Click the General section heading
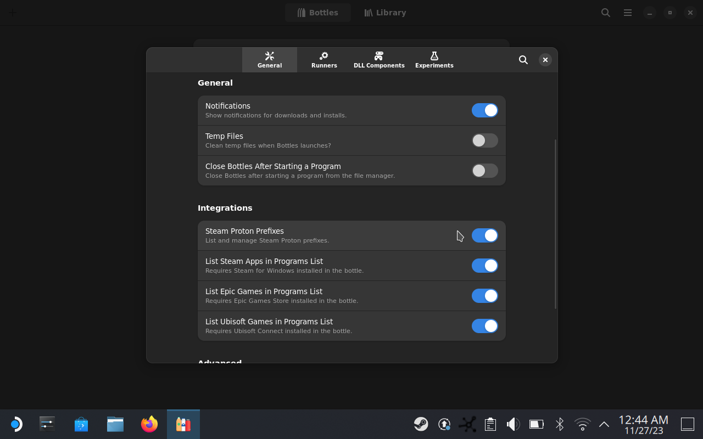Image resolution: width=703 pixels, height=439 pixels. point(215,83)
